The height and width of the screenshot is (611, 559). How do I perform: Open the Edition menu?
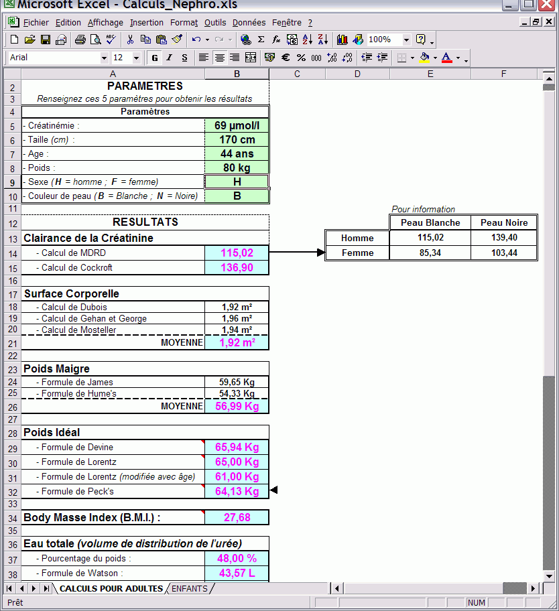pyautogui.click(x=68, y=23)
